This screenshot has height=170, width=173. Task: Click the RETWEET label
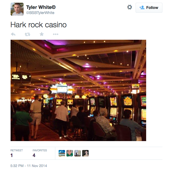tap(17, 150)
